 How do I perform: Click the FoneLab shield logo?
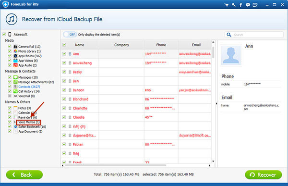[5, 4]
